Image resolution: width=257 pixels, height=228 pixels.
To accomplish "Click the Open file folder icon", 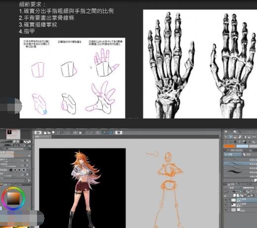I will [49, 133].
